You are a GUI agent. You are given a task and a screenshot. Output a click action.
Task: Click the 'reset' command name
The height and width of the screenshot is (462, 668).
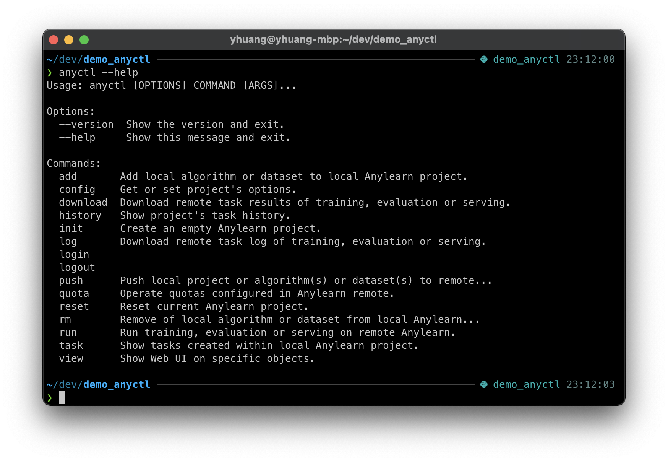pos(74,306)
